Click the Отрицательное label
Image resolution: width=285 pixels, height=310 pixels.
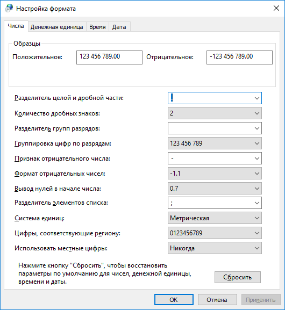(x=170, y=57)
